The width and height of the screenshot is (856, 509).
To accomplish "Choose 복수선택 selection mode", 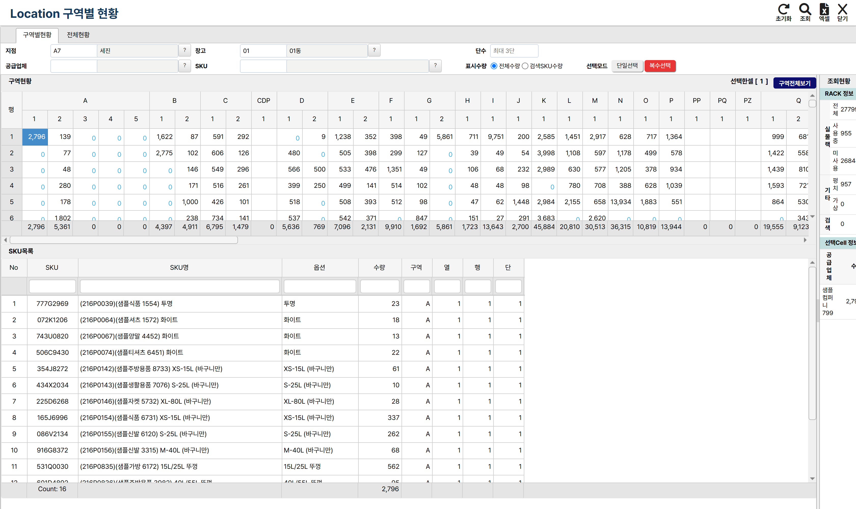I will pyautogui.click(x=660, y=66).
